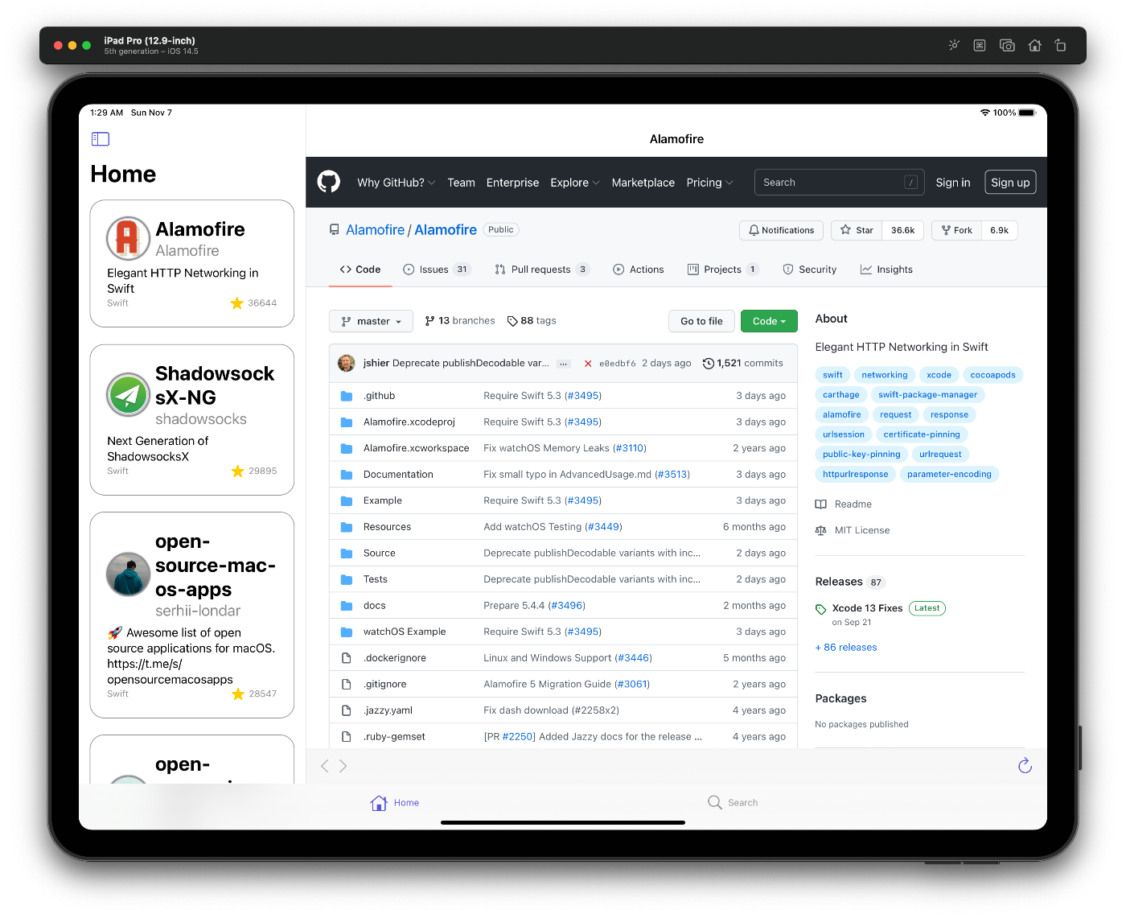
Task: Click the folder icon next to Tests
Action: [347, 579]
